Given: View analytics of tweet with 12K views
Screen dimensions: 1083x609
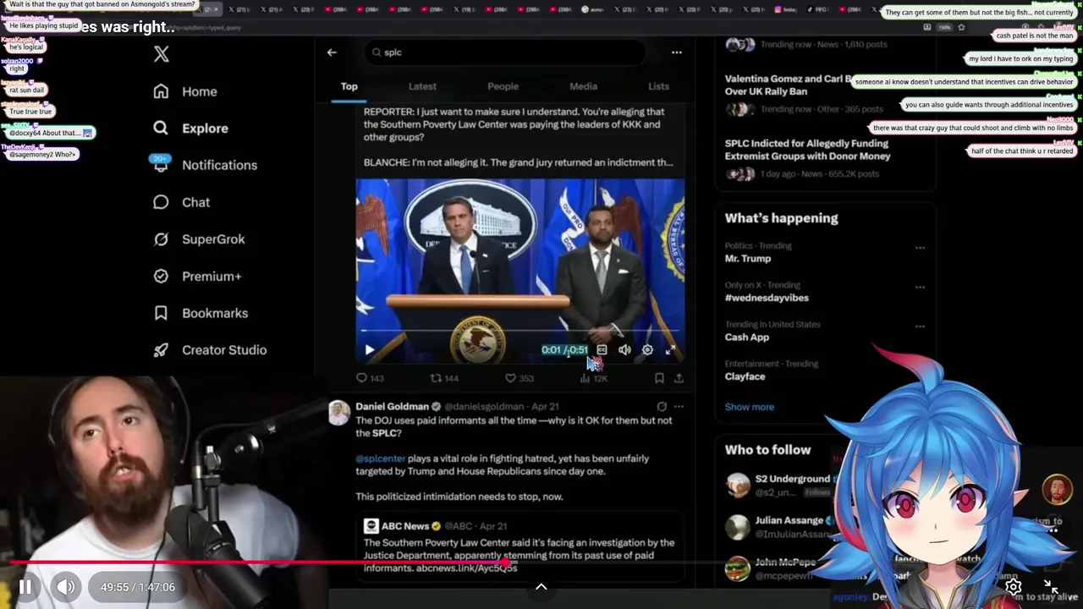Looking at the screenshot, I should [593, 378].
